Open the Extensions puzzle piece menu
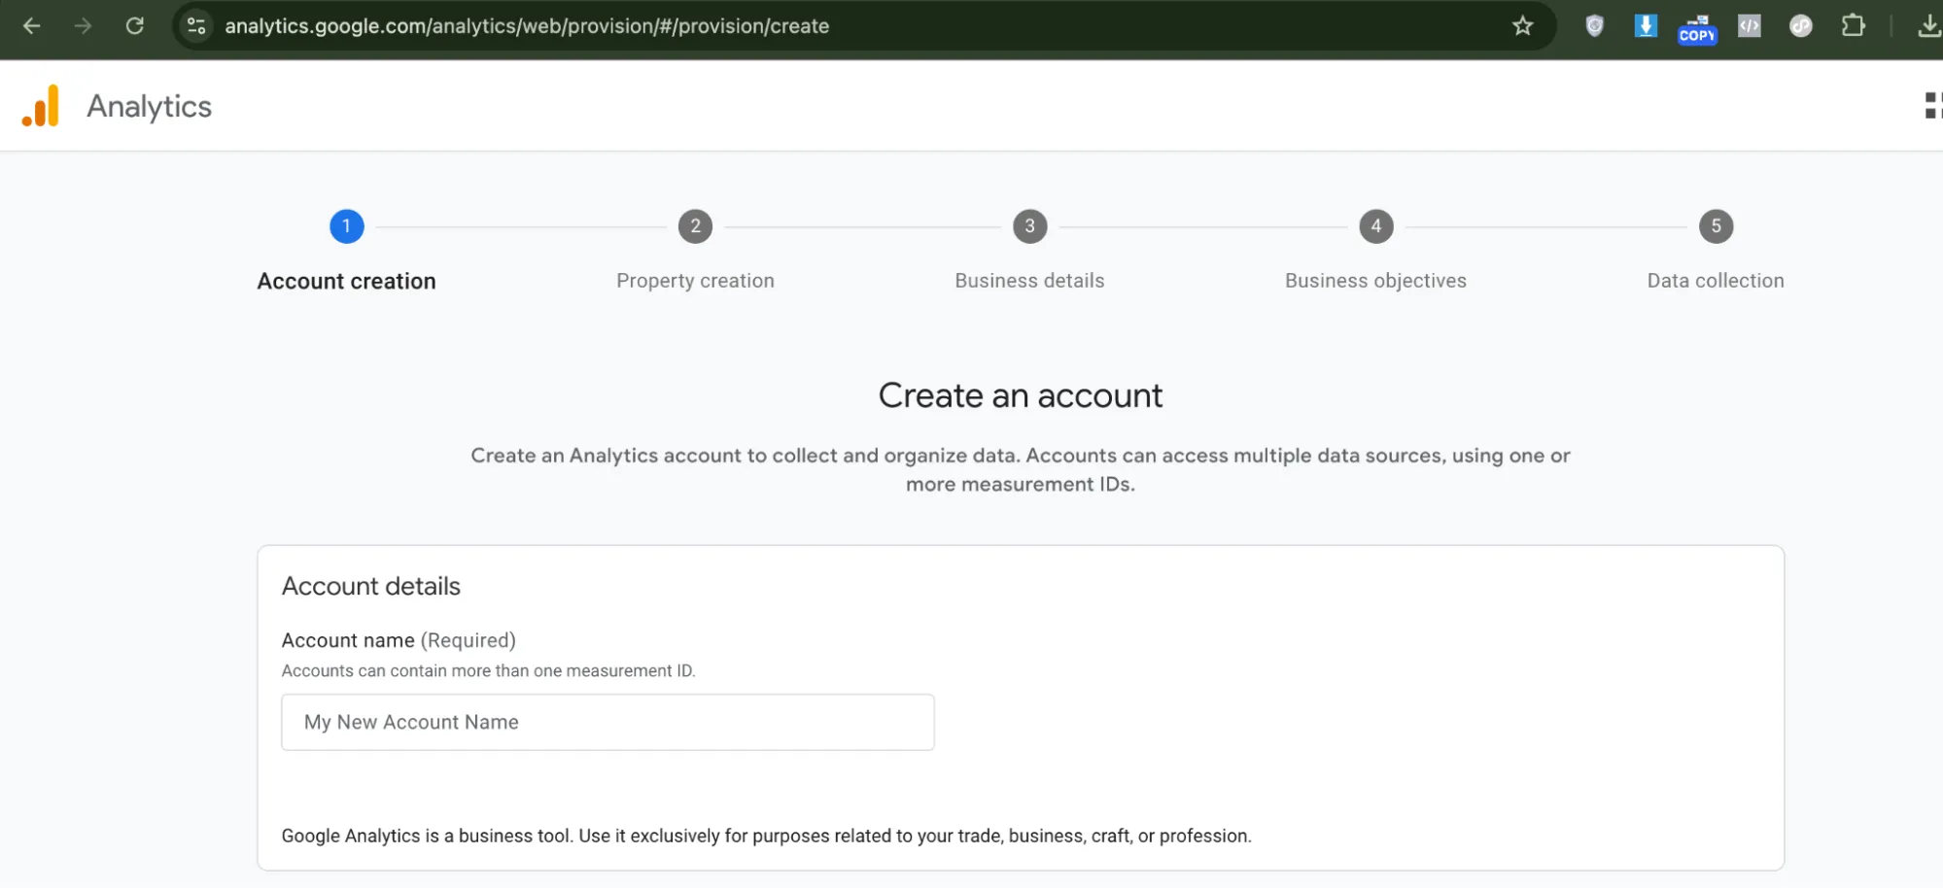 1853,26
